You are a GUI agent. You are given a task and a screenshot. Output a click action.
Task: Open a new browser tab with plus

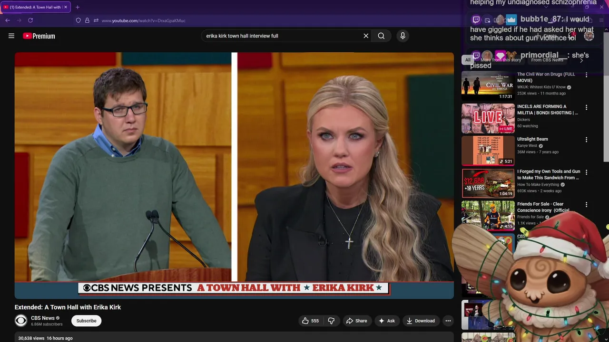pos(78,7)
